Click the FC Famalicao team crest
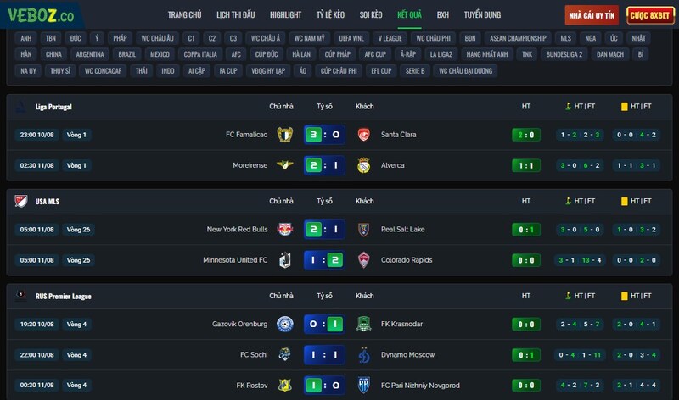 click(x=285, y=135)
